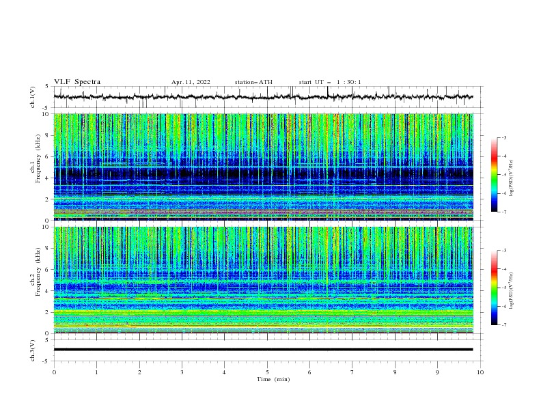
Task: Click inside the ch.1 spectrogram plot
Action: tap(264, 167)
